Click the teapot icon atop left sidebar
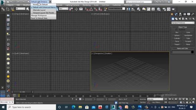This screenshot has height=110, width=196. 8,15
